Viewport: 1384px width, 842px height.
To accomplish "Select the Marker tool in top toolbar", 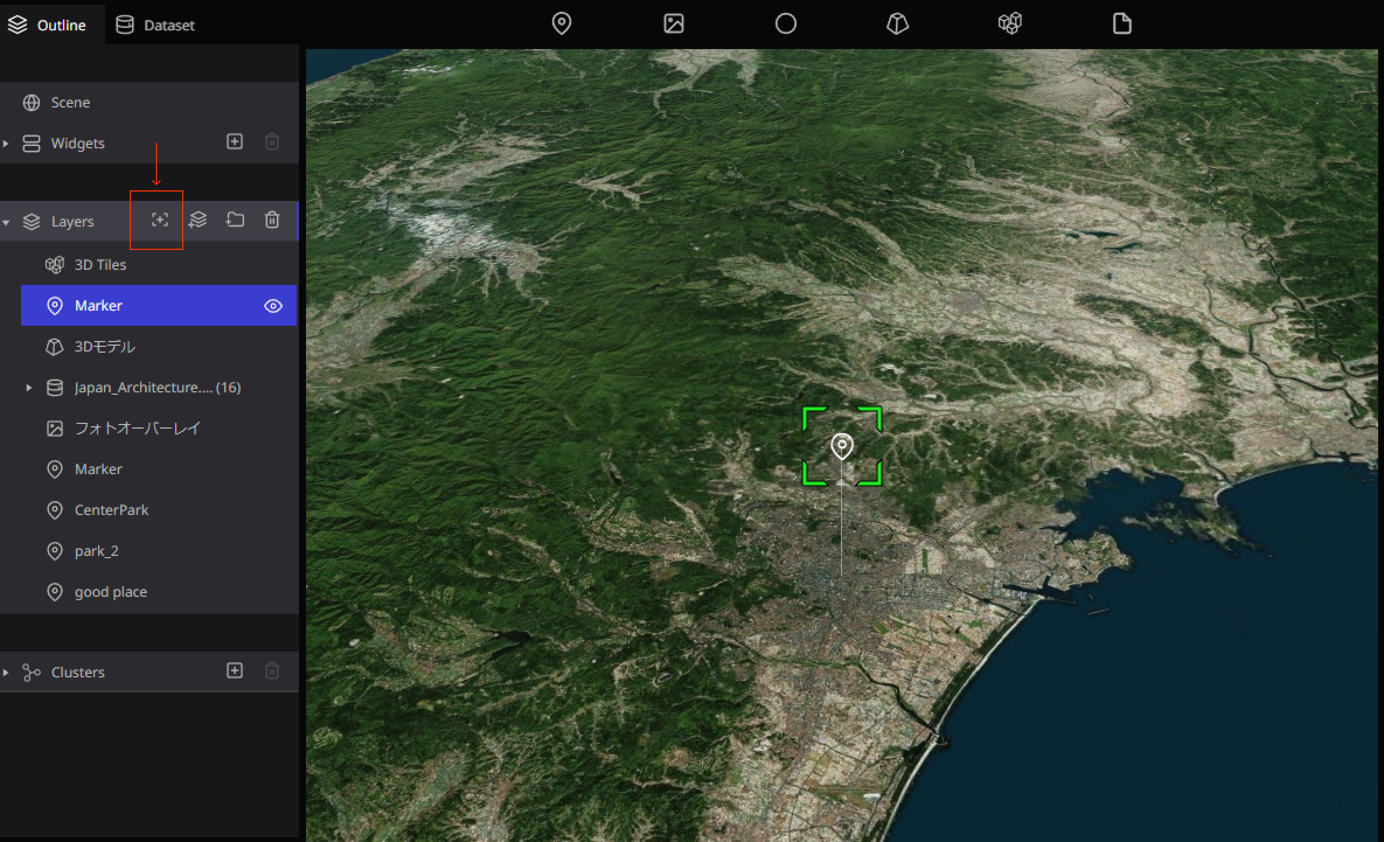I will click(x=561, y=24).
